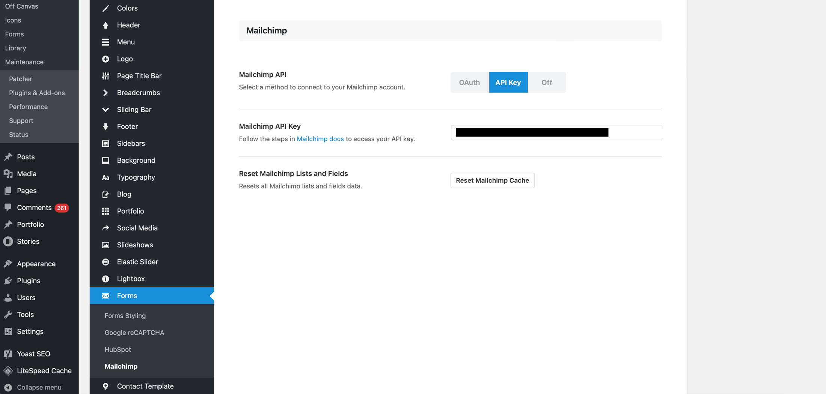Focus the Mailchimp API Key field

click(x=556, y=132)
